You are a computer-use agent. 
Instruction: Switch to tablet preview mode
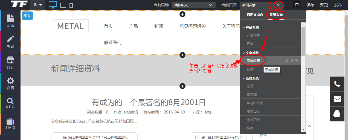pos(63,5)
